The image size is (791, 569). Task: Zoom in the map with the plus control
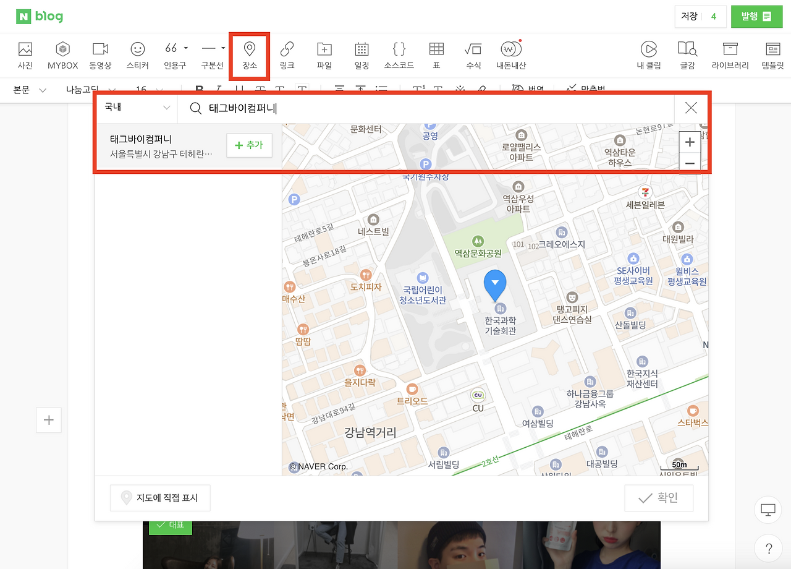[x=690, y=142]
